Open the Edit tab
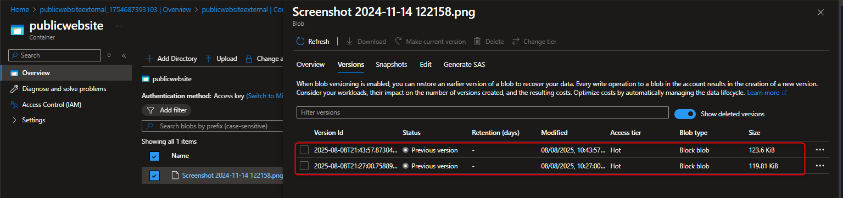The width and height of the screenshot is (843, 198). click(426, 65)
